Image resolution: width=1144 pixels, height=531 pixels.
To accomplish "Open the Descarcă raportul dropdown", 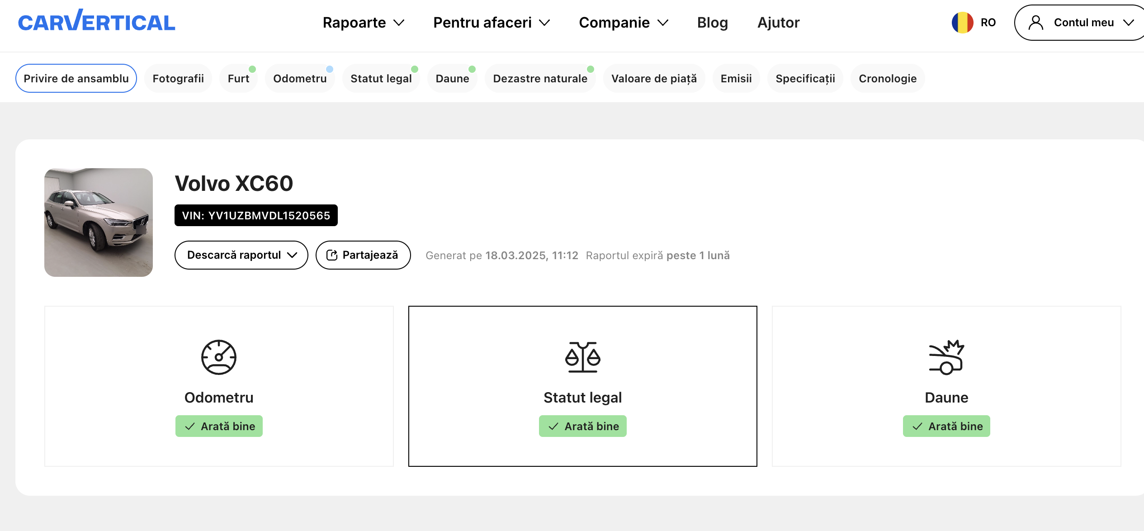I will point(241,255).
